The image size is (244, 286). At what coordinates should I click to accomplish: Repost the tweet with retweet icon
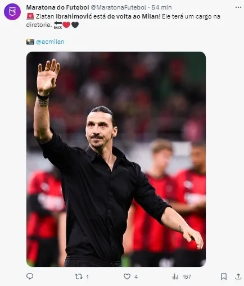[79, 276]
